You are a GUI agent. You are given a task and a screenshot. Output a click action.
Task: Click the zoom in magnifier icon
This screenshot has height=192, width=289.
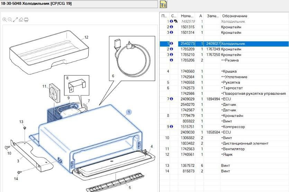(x=4, y=20)
